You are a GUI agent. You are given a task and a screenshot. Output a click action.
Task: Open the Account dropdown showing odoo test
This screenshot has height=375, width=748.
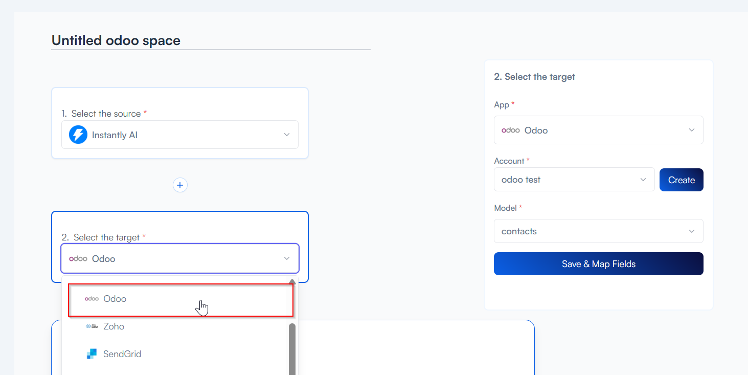pos(574,180)
